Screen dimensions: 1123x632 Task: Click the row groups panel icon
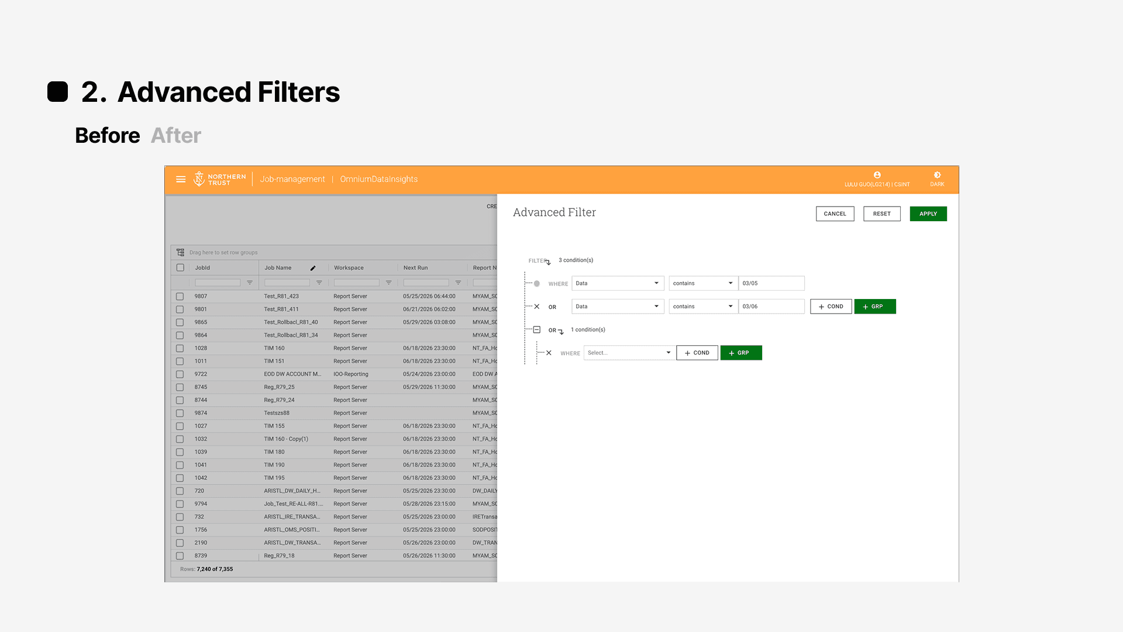[x=180, y=252]
